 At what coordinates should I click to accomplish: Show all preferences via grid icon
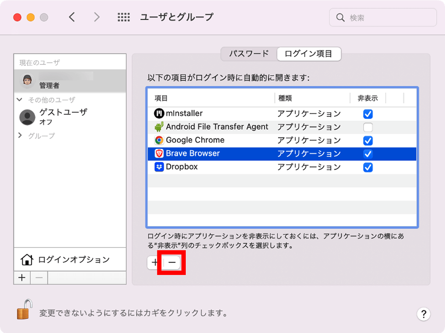point(124,17)
